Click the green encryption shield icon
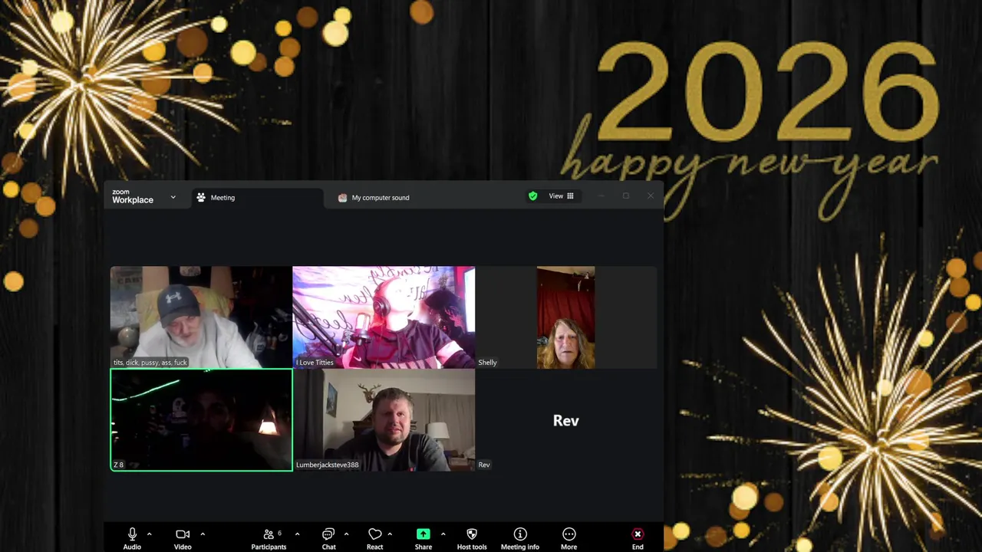This screenshot has height=552, width=982. click(533, 196)
